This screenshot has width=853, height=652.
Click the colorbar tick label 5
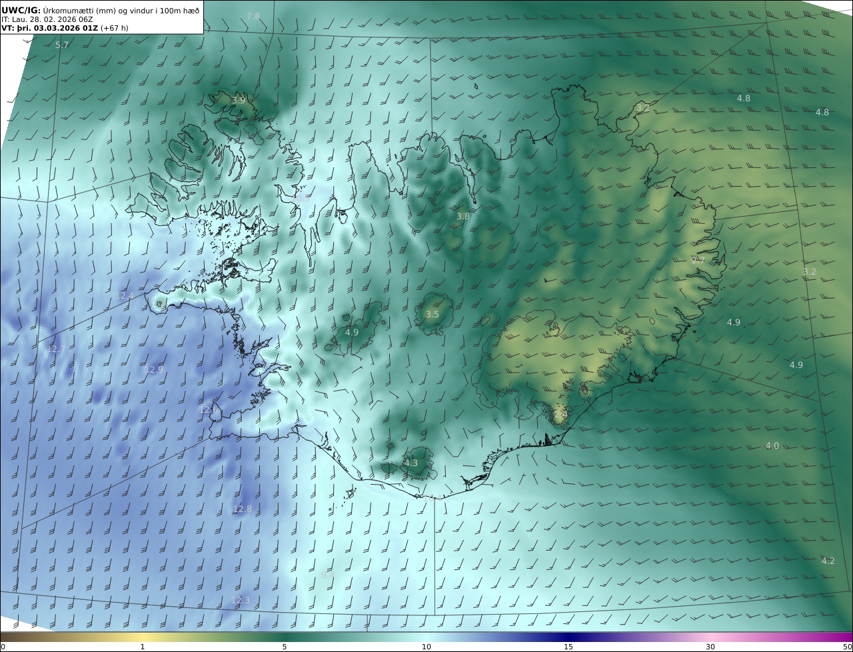click(x=285, y=647)
